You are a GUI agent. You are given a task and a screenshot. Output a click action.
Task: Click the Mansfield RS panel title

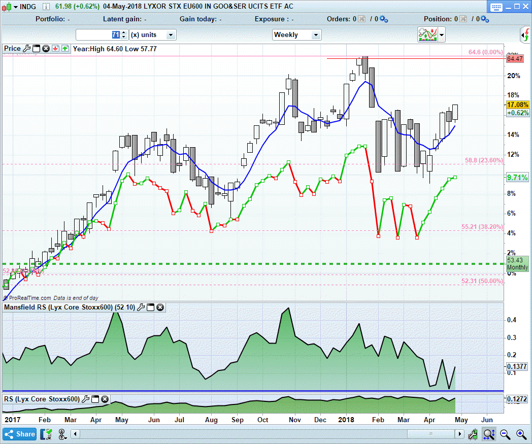click(70, 308)
